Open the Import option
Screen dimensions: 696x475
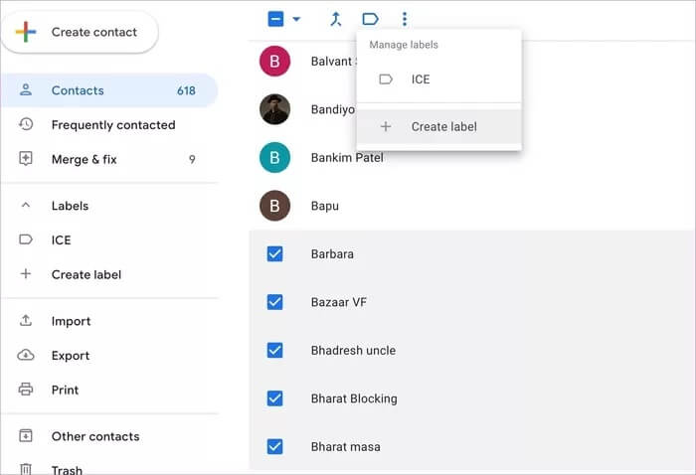coord(109,321)
